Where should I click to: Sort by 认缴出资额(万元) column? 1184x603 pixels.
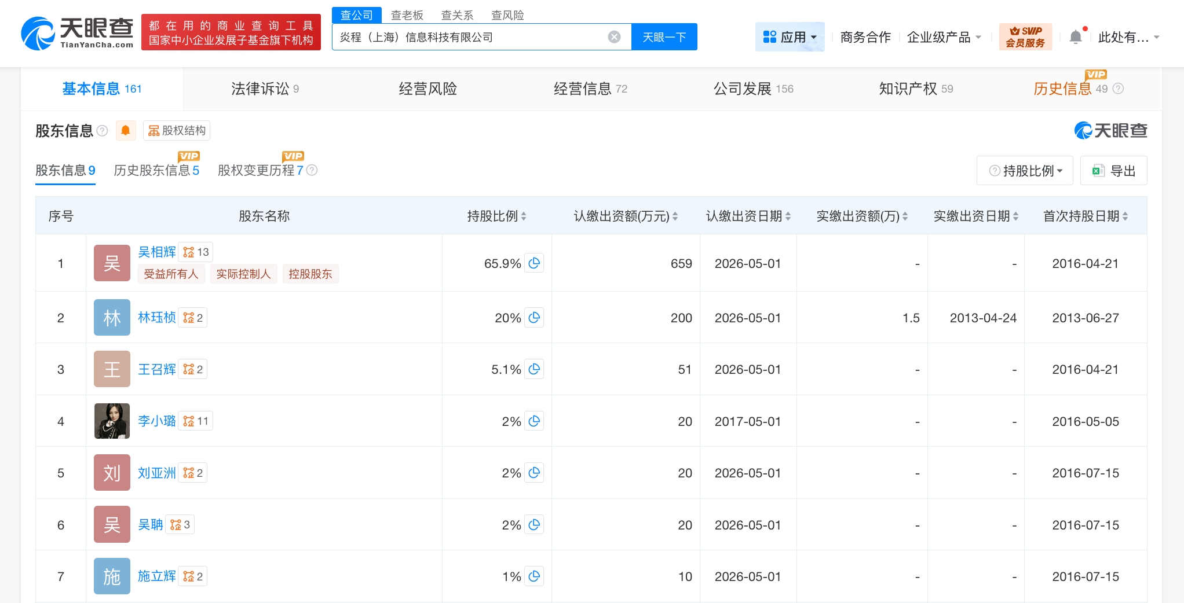[x=625, y=216]
